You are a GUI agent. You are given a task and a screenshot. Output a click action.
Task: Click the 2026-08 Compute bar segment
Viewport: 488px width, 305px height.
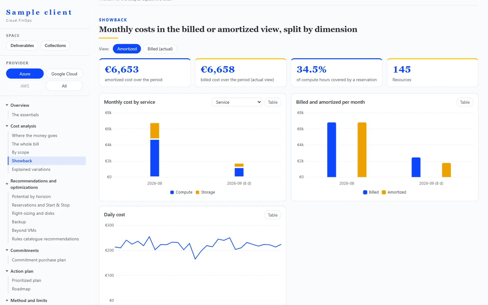point(155,158)
